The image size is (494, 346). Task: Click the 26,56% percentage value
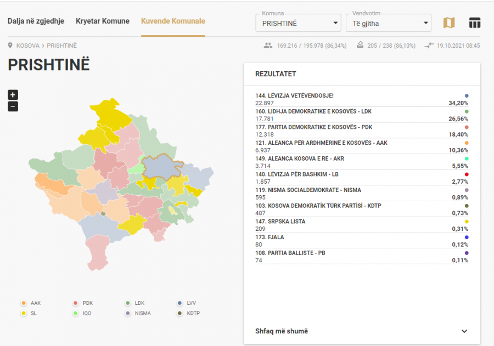pos(458,118)
